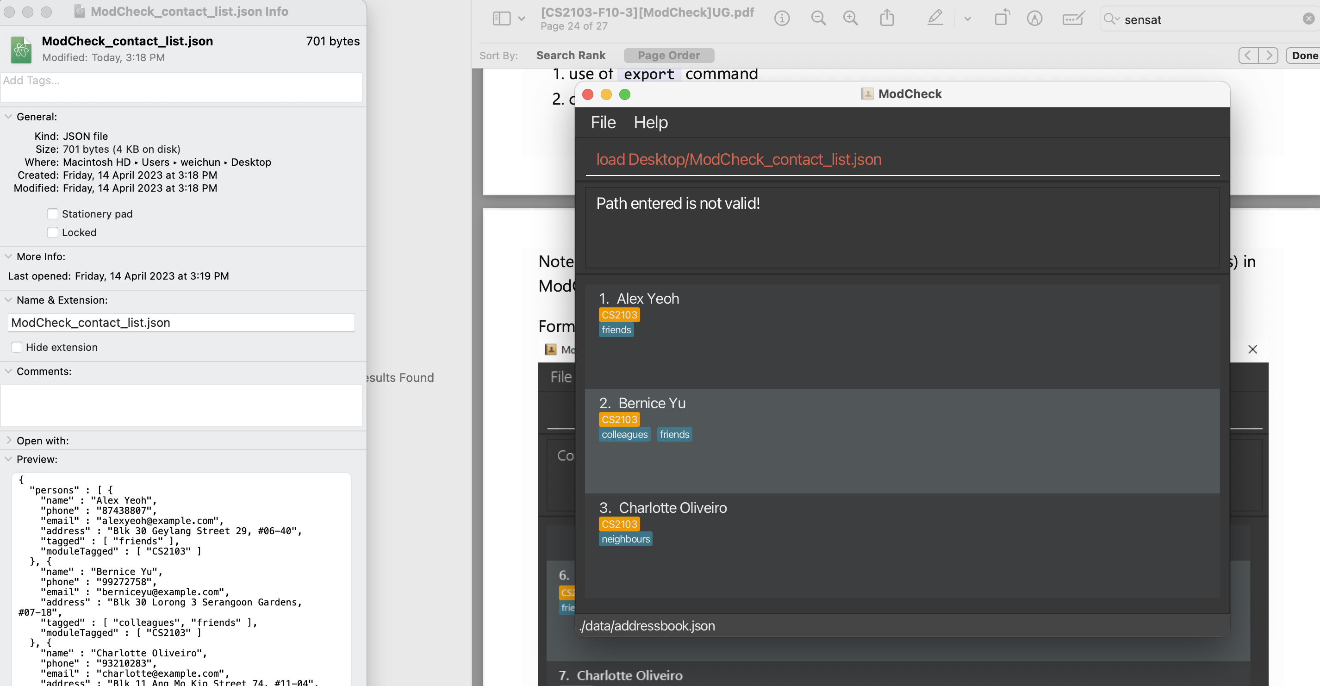Click the Share icon in Preview toolbar

tap(887, 19)
